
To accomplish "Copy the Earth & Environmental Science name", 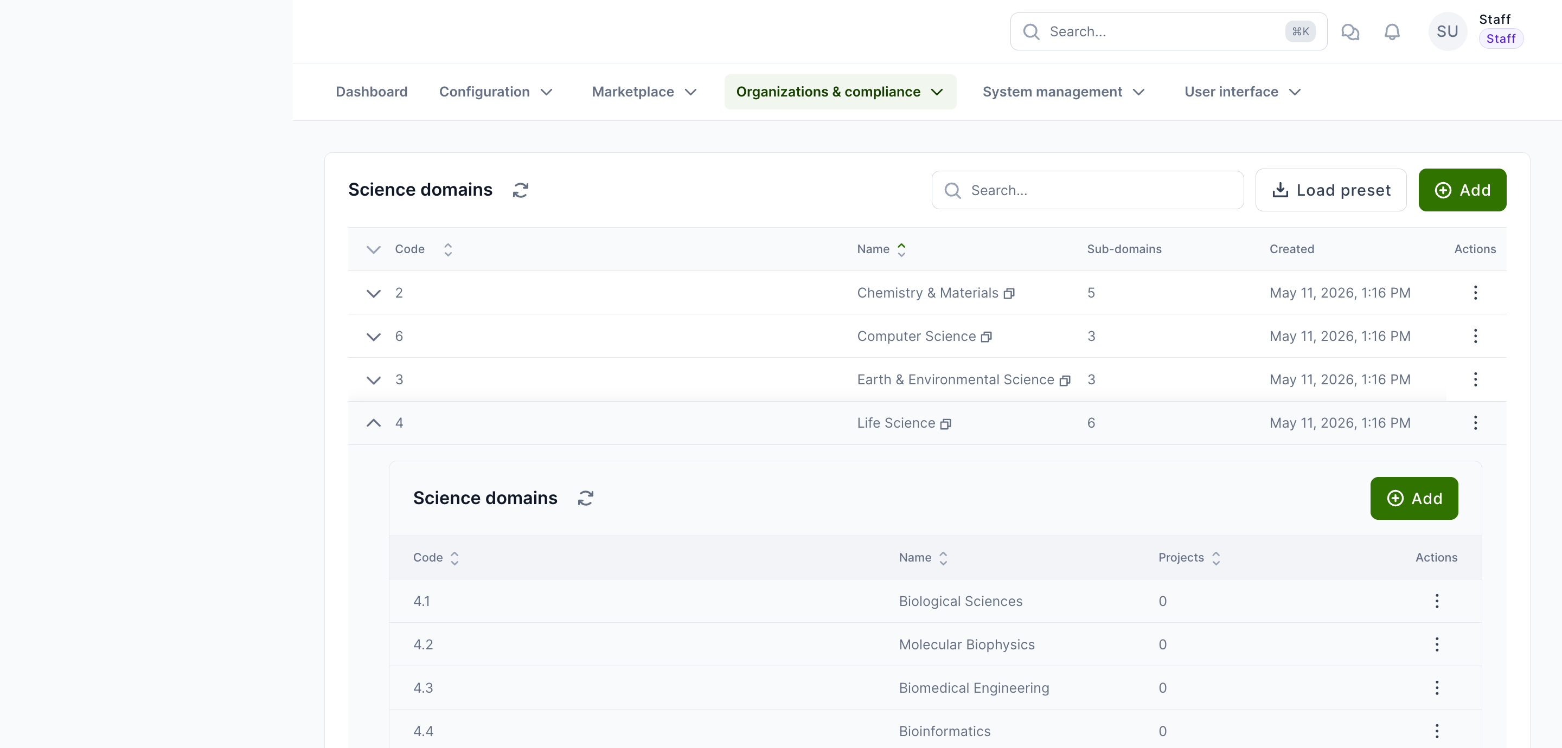I will (1065, 381).
